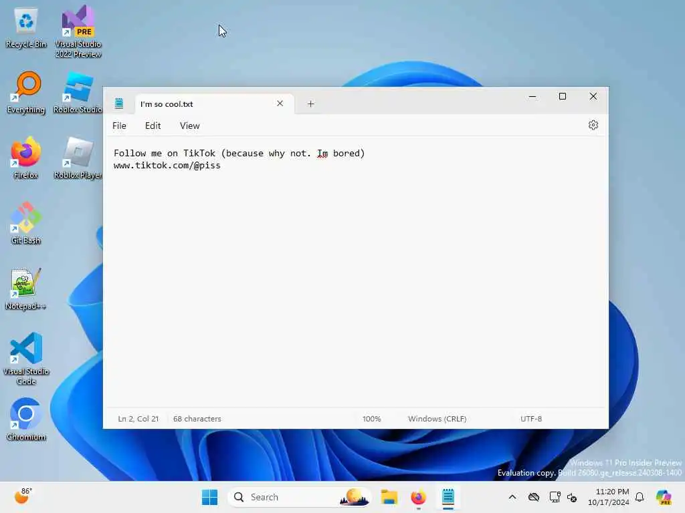This screenshot has height=513, width=685.
Task: Select the Firefox desktop shortcut
Action: [26, 158]
